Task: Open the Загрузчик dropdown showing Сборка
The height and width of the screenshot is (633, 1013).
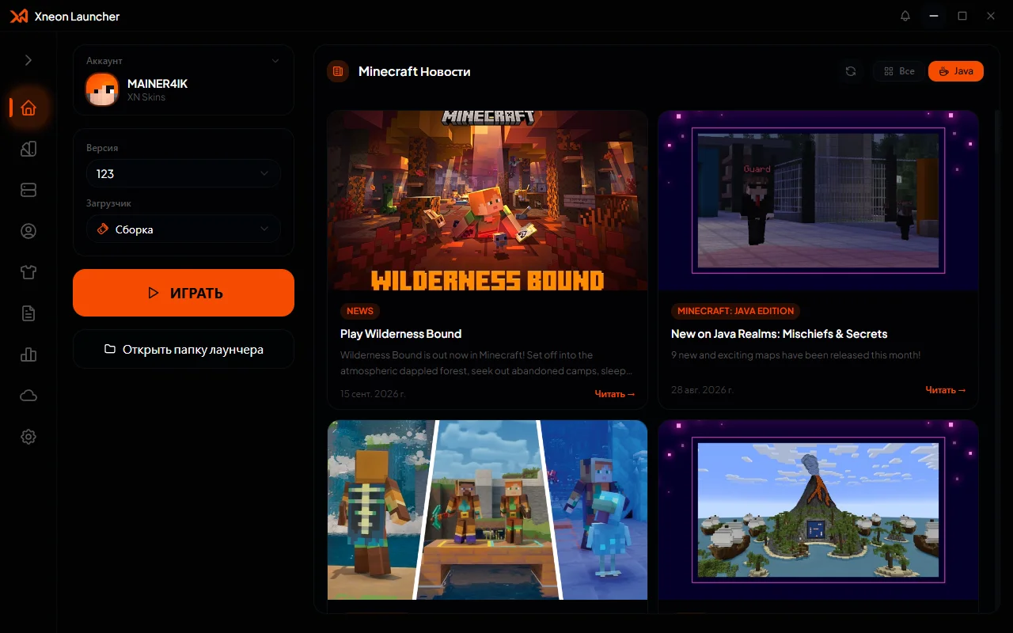Action: 184,229
